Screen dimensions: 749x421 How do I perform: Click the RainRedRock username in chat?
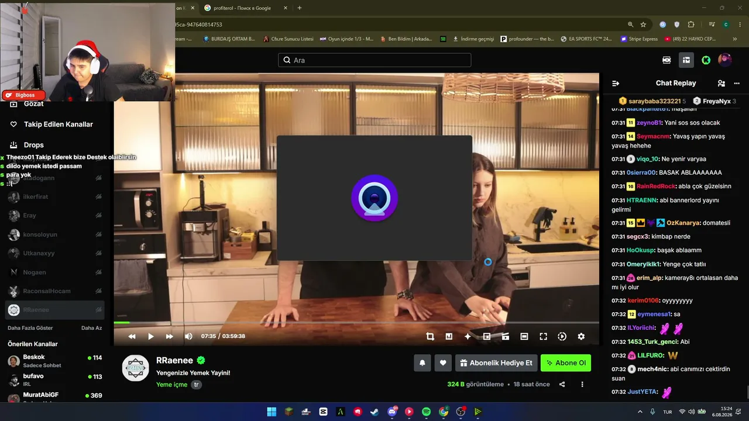656,187
